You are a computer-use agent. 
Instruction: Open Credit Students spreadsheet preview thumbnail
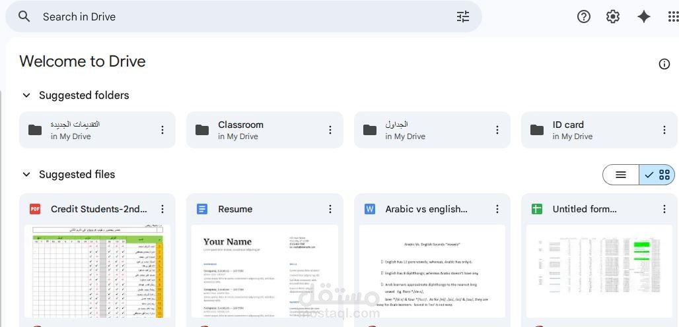coord(98,271)
